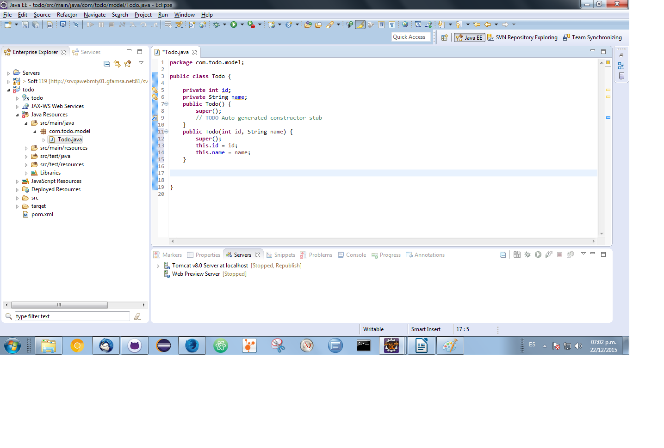Toggle Show Whitespace Characters pilcrow icon
The image size is (664, 448).
[392, 24]
